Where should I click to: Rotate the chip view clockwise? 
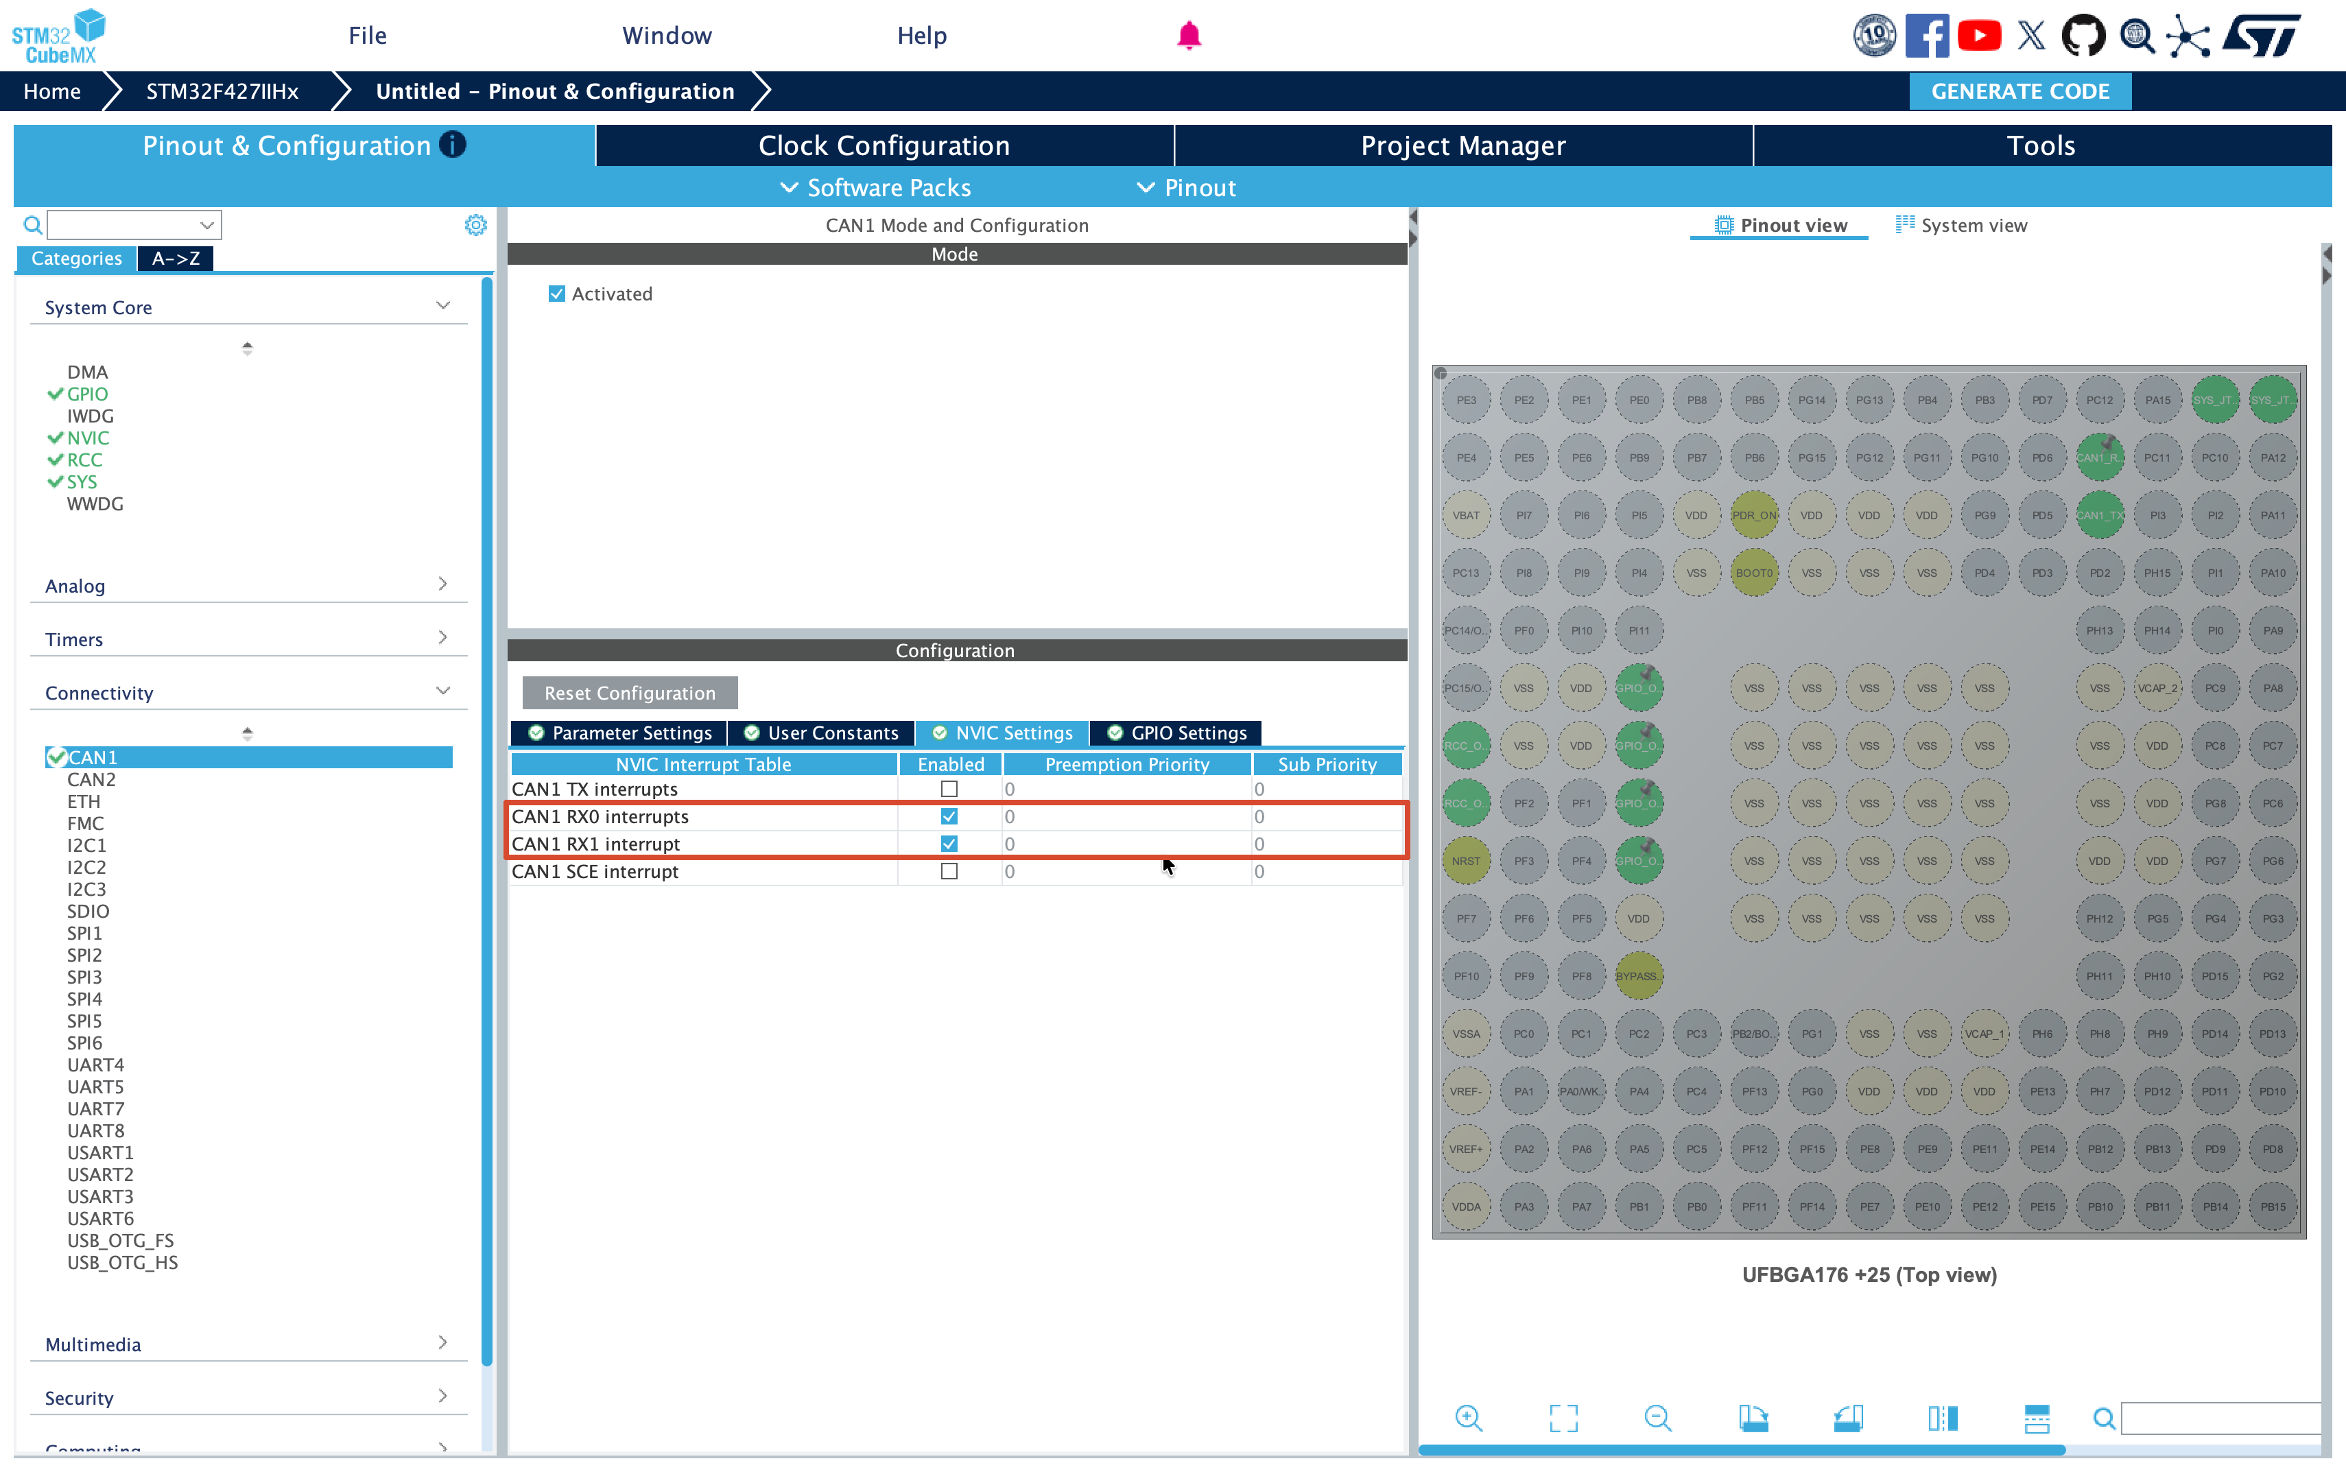point(1753,1418)
